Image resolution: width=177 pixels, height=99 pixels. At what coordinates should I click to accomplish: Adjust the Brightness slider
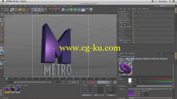[154, 86]
